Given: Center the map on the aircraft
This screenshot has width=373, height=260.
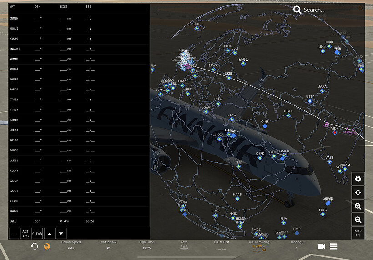Looking at the screenshot, I should click(x=358, y=192).
